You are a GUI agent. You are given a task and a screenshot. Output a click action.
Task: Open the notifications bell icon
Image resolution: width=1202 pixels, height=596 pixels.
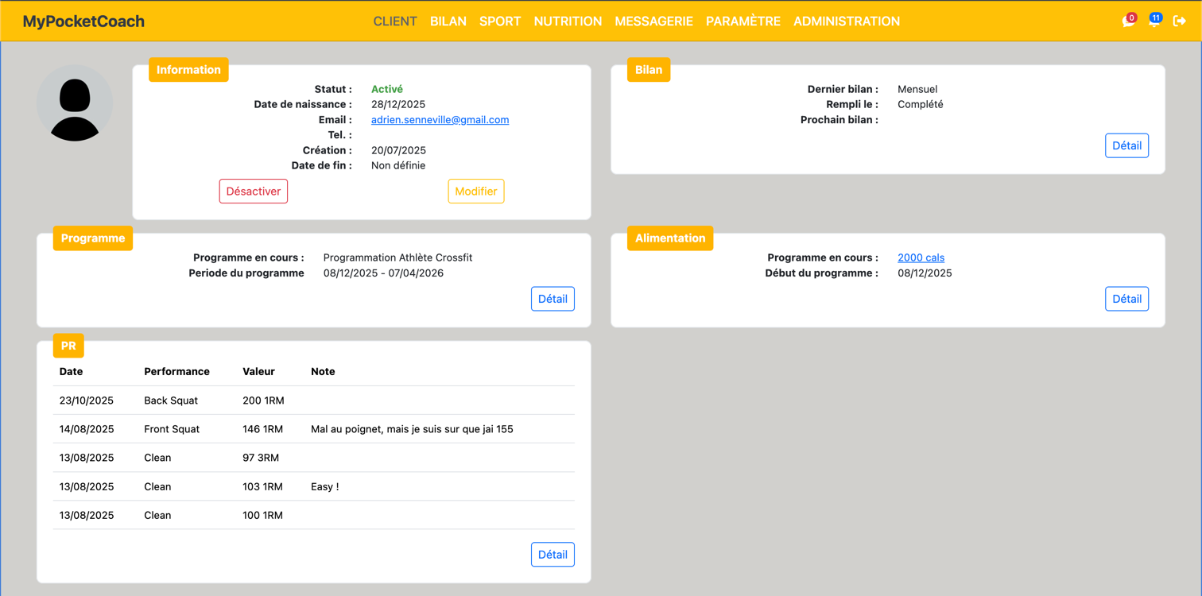pyautogui.click(x=1154, y=21)
